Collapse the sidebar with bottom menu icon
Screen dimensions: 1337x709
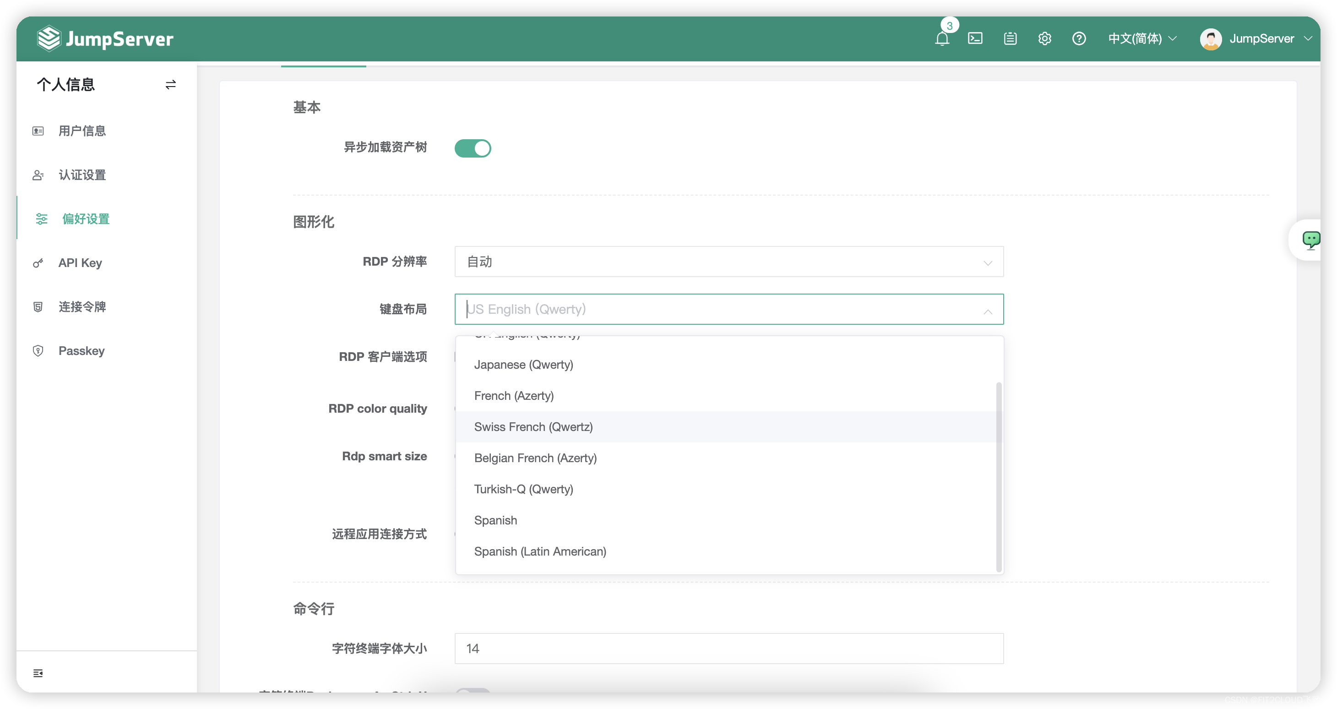click(x=38, y=673)
